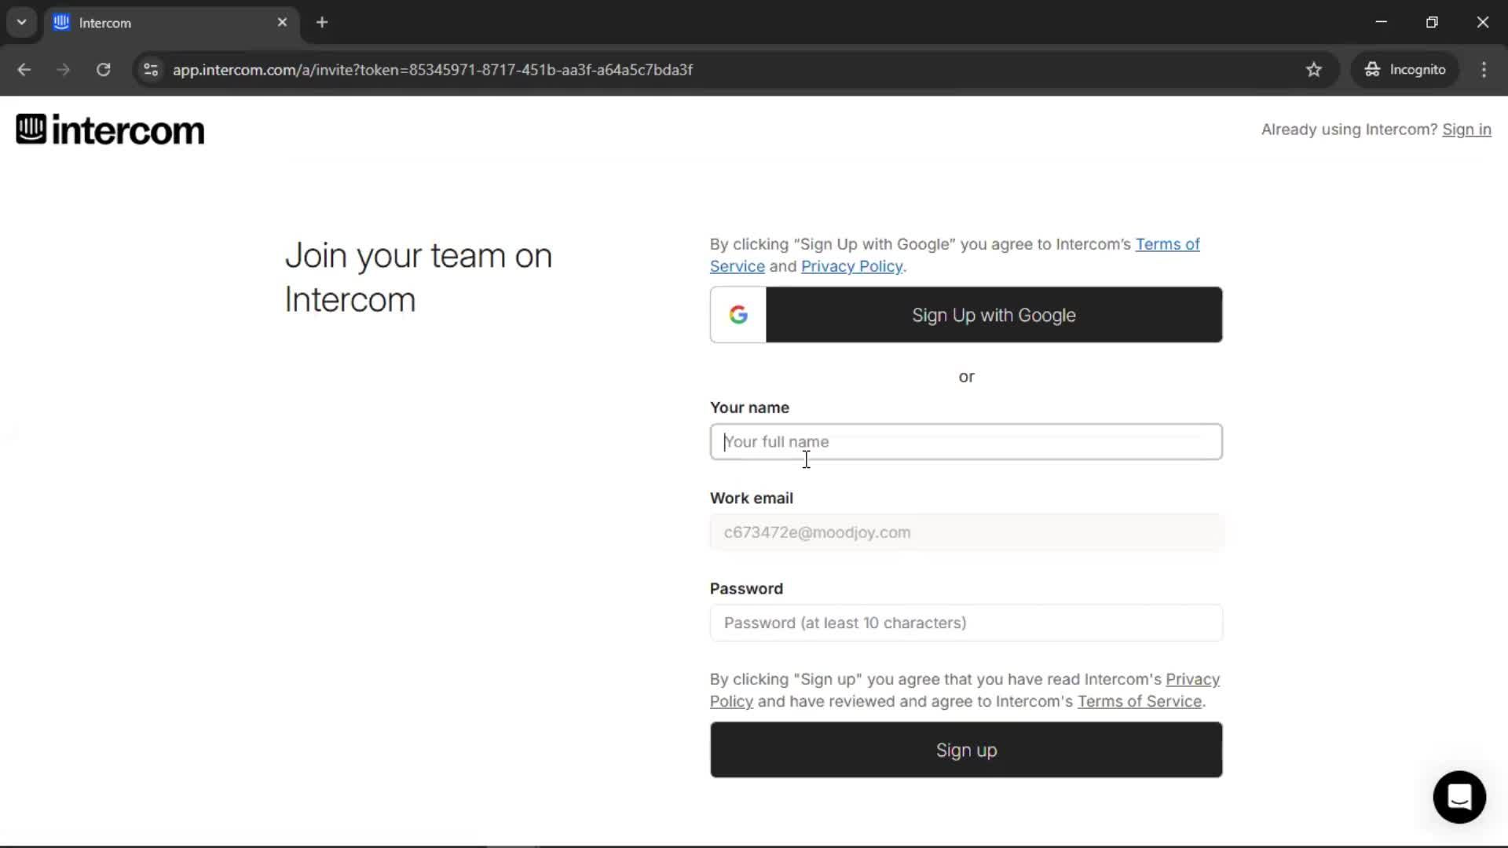View site information icon in address bar
The height and width of the screenshot is (848, 1508).
[x=151, y=70]
